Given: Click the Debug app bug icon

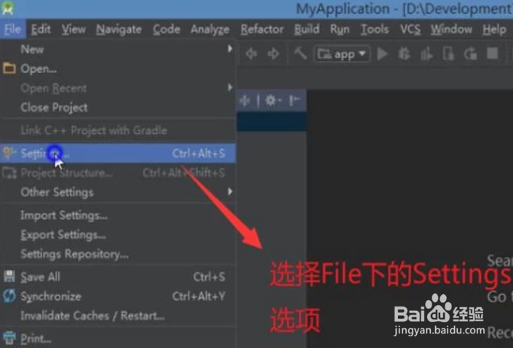Looking at the screenshot, I should click(404, 53).
